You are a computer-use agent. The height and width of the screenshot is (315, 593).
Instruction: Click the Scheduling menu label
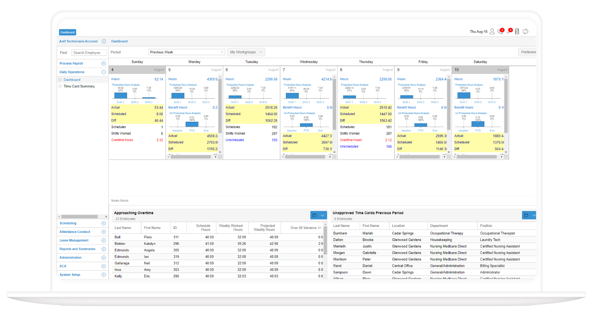(68, 223)
